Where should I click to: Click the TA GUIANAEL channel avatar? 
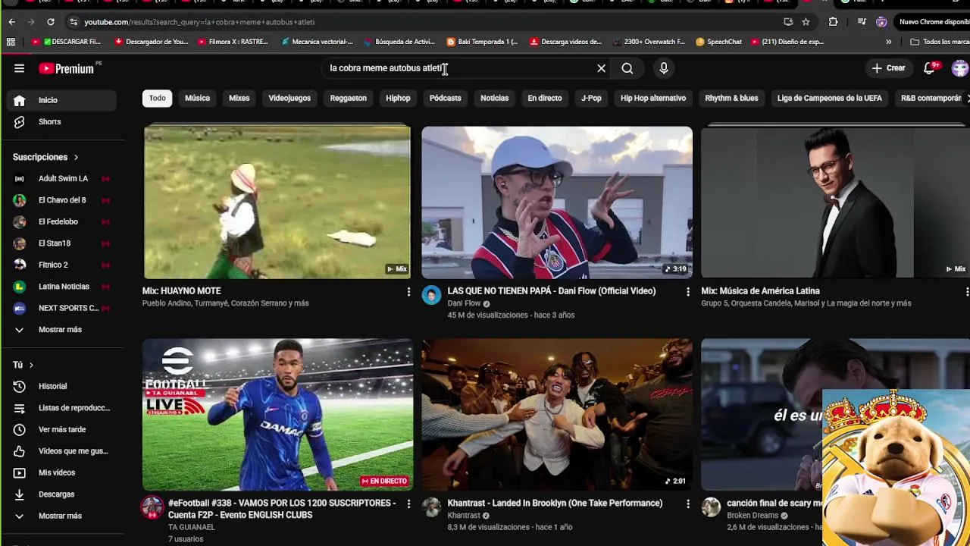tap(152, 508)
